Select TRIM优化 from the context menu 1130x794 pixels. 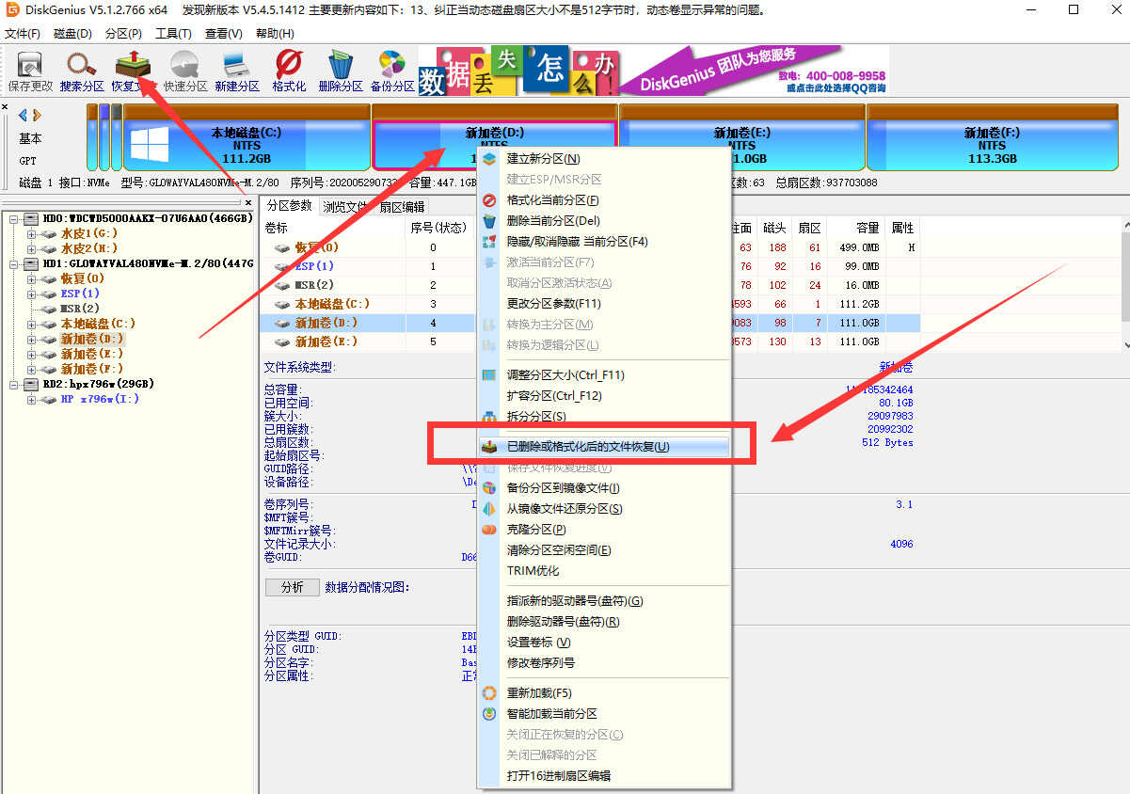[x=604, y=571]
